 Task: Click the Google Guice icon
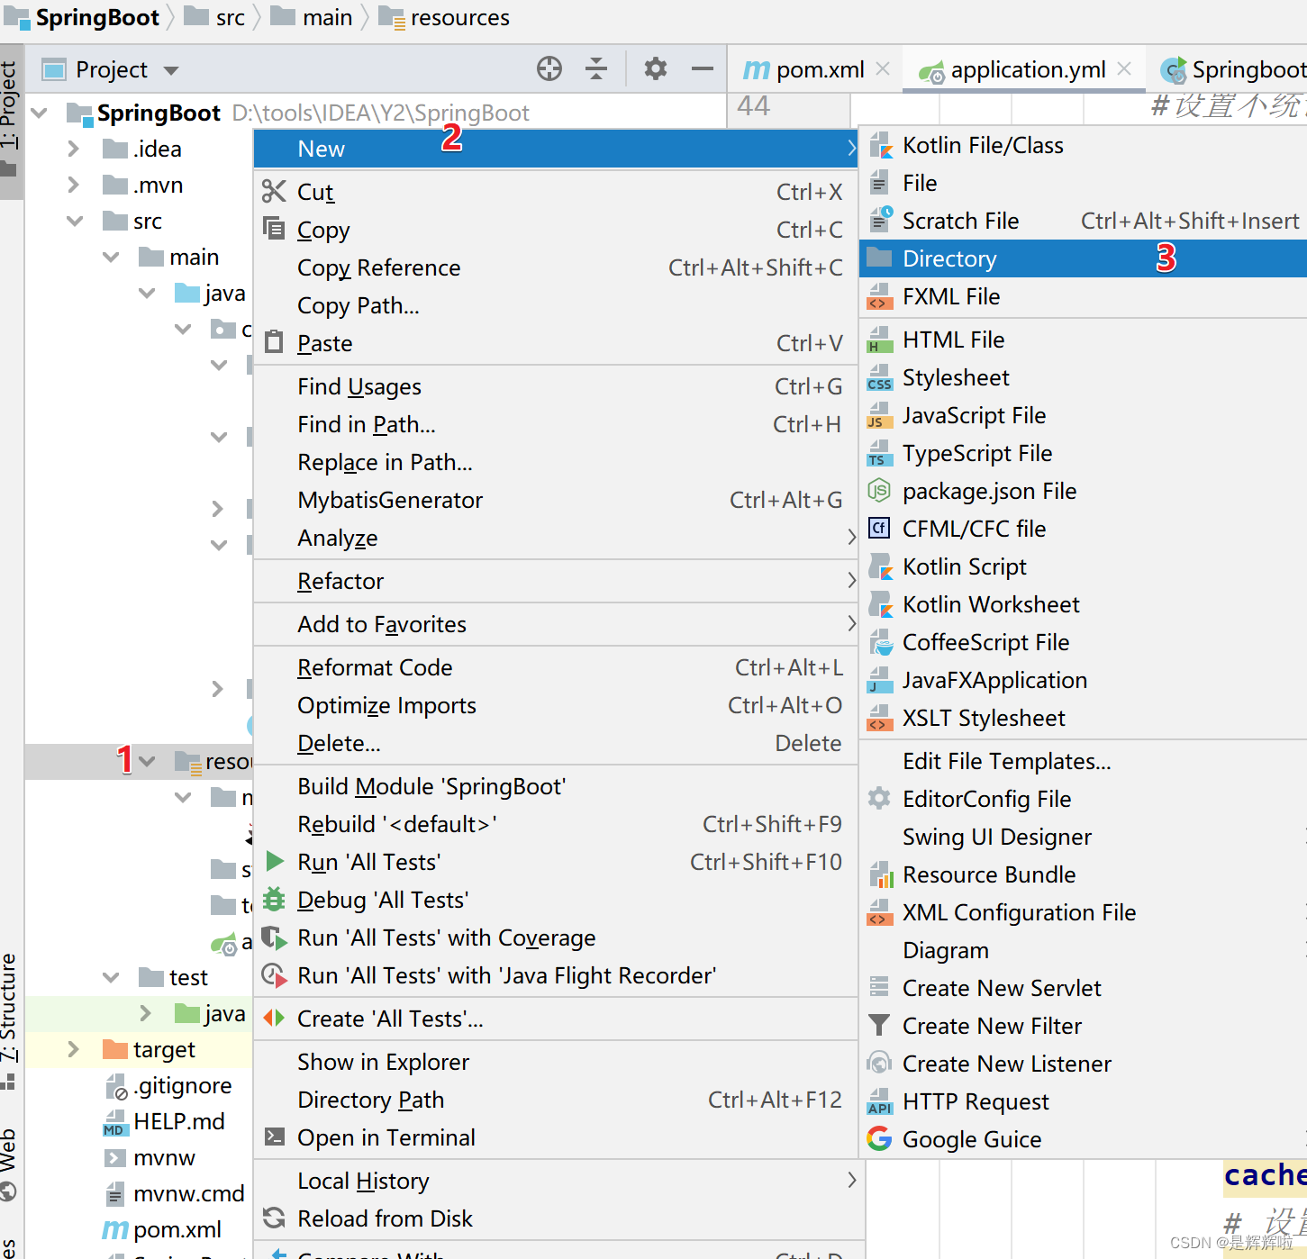pos(879,1138)
